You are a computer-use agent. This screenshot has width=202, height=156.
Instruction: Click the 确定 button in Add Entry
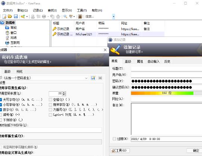pyautogui.click(x=195, y=150)
